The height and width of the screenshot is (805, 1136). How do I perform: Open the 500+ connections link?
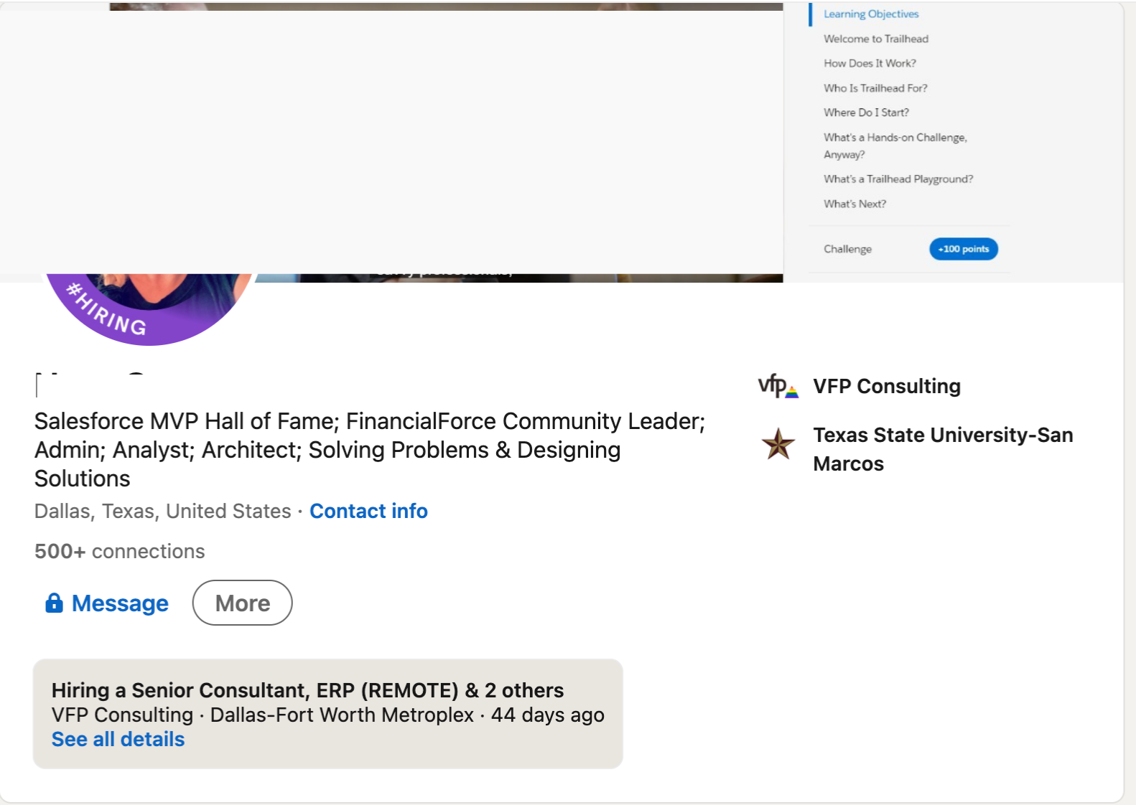click(119, 551)
